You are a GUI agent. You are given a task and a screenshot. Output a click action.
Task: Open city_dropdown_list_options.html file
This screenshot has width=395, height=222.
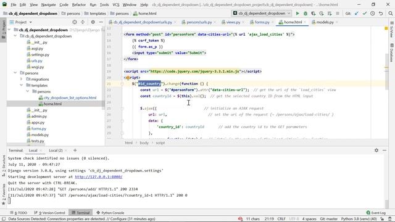(x=70, y=97)
